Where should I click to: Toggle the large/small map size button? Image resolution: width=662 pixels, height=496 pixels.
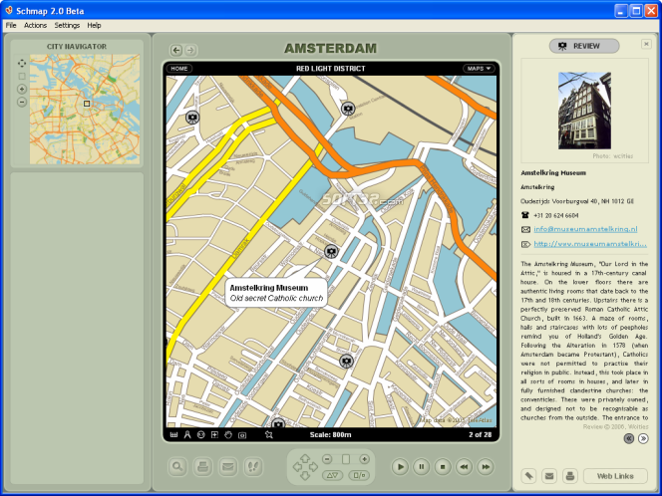(x=359, y=475)
